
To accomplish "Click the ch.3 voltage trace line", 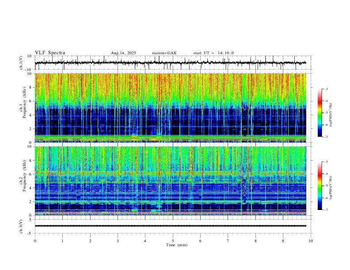I will [170, 226].
